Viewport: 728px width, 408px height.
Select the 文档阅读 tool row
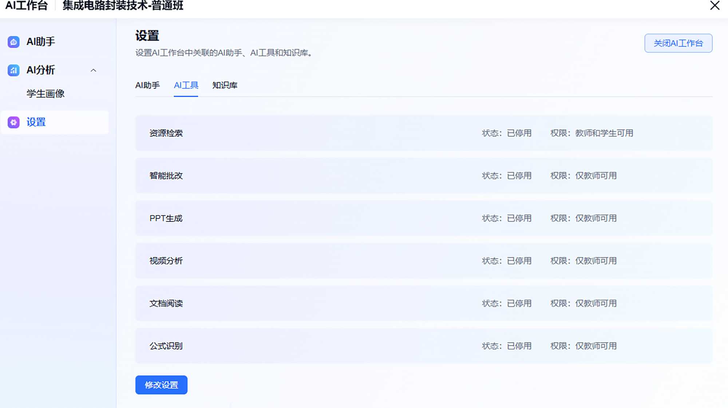click(x=166, y=304)
